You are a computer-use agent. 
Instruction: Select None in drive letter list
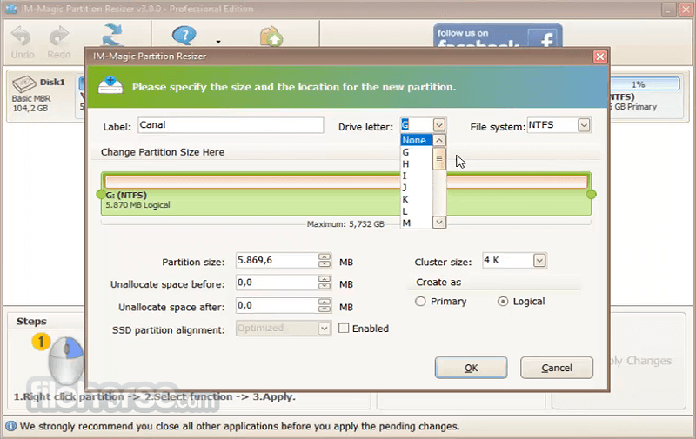417,140
